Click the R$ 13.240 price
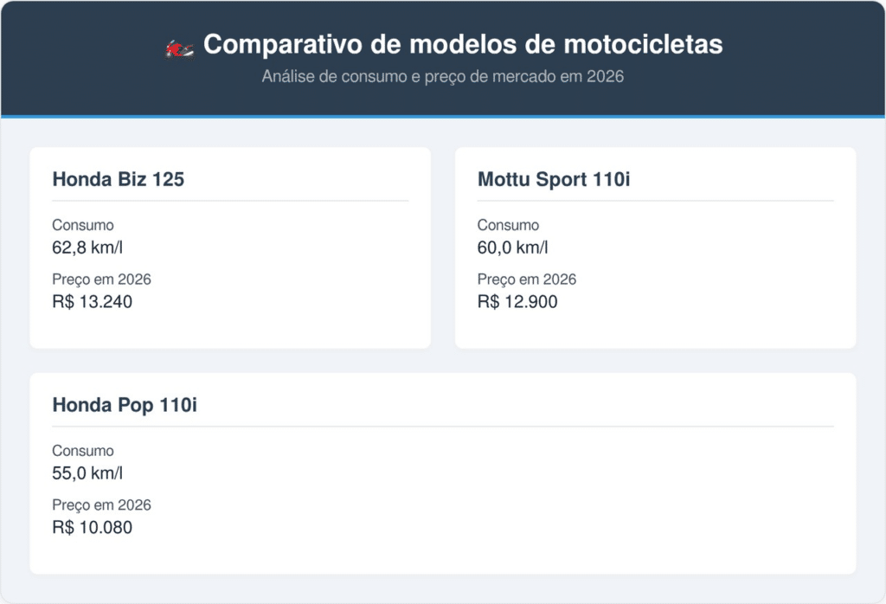 (x=92, y=302)
